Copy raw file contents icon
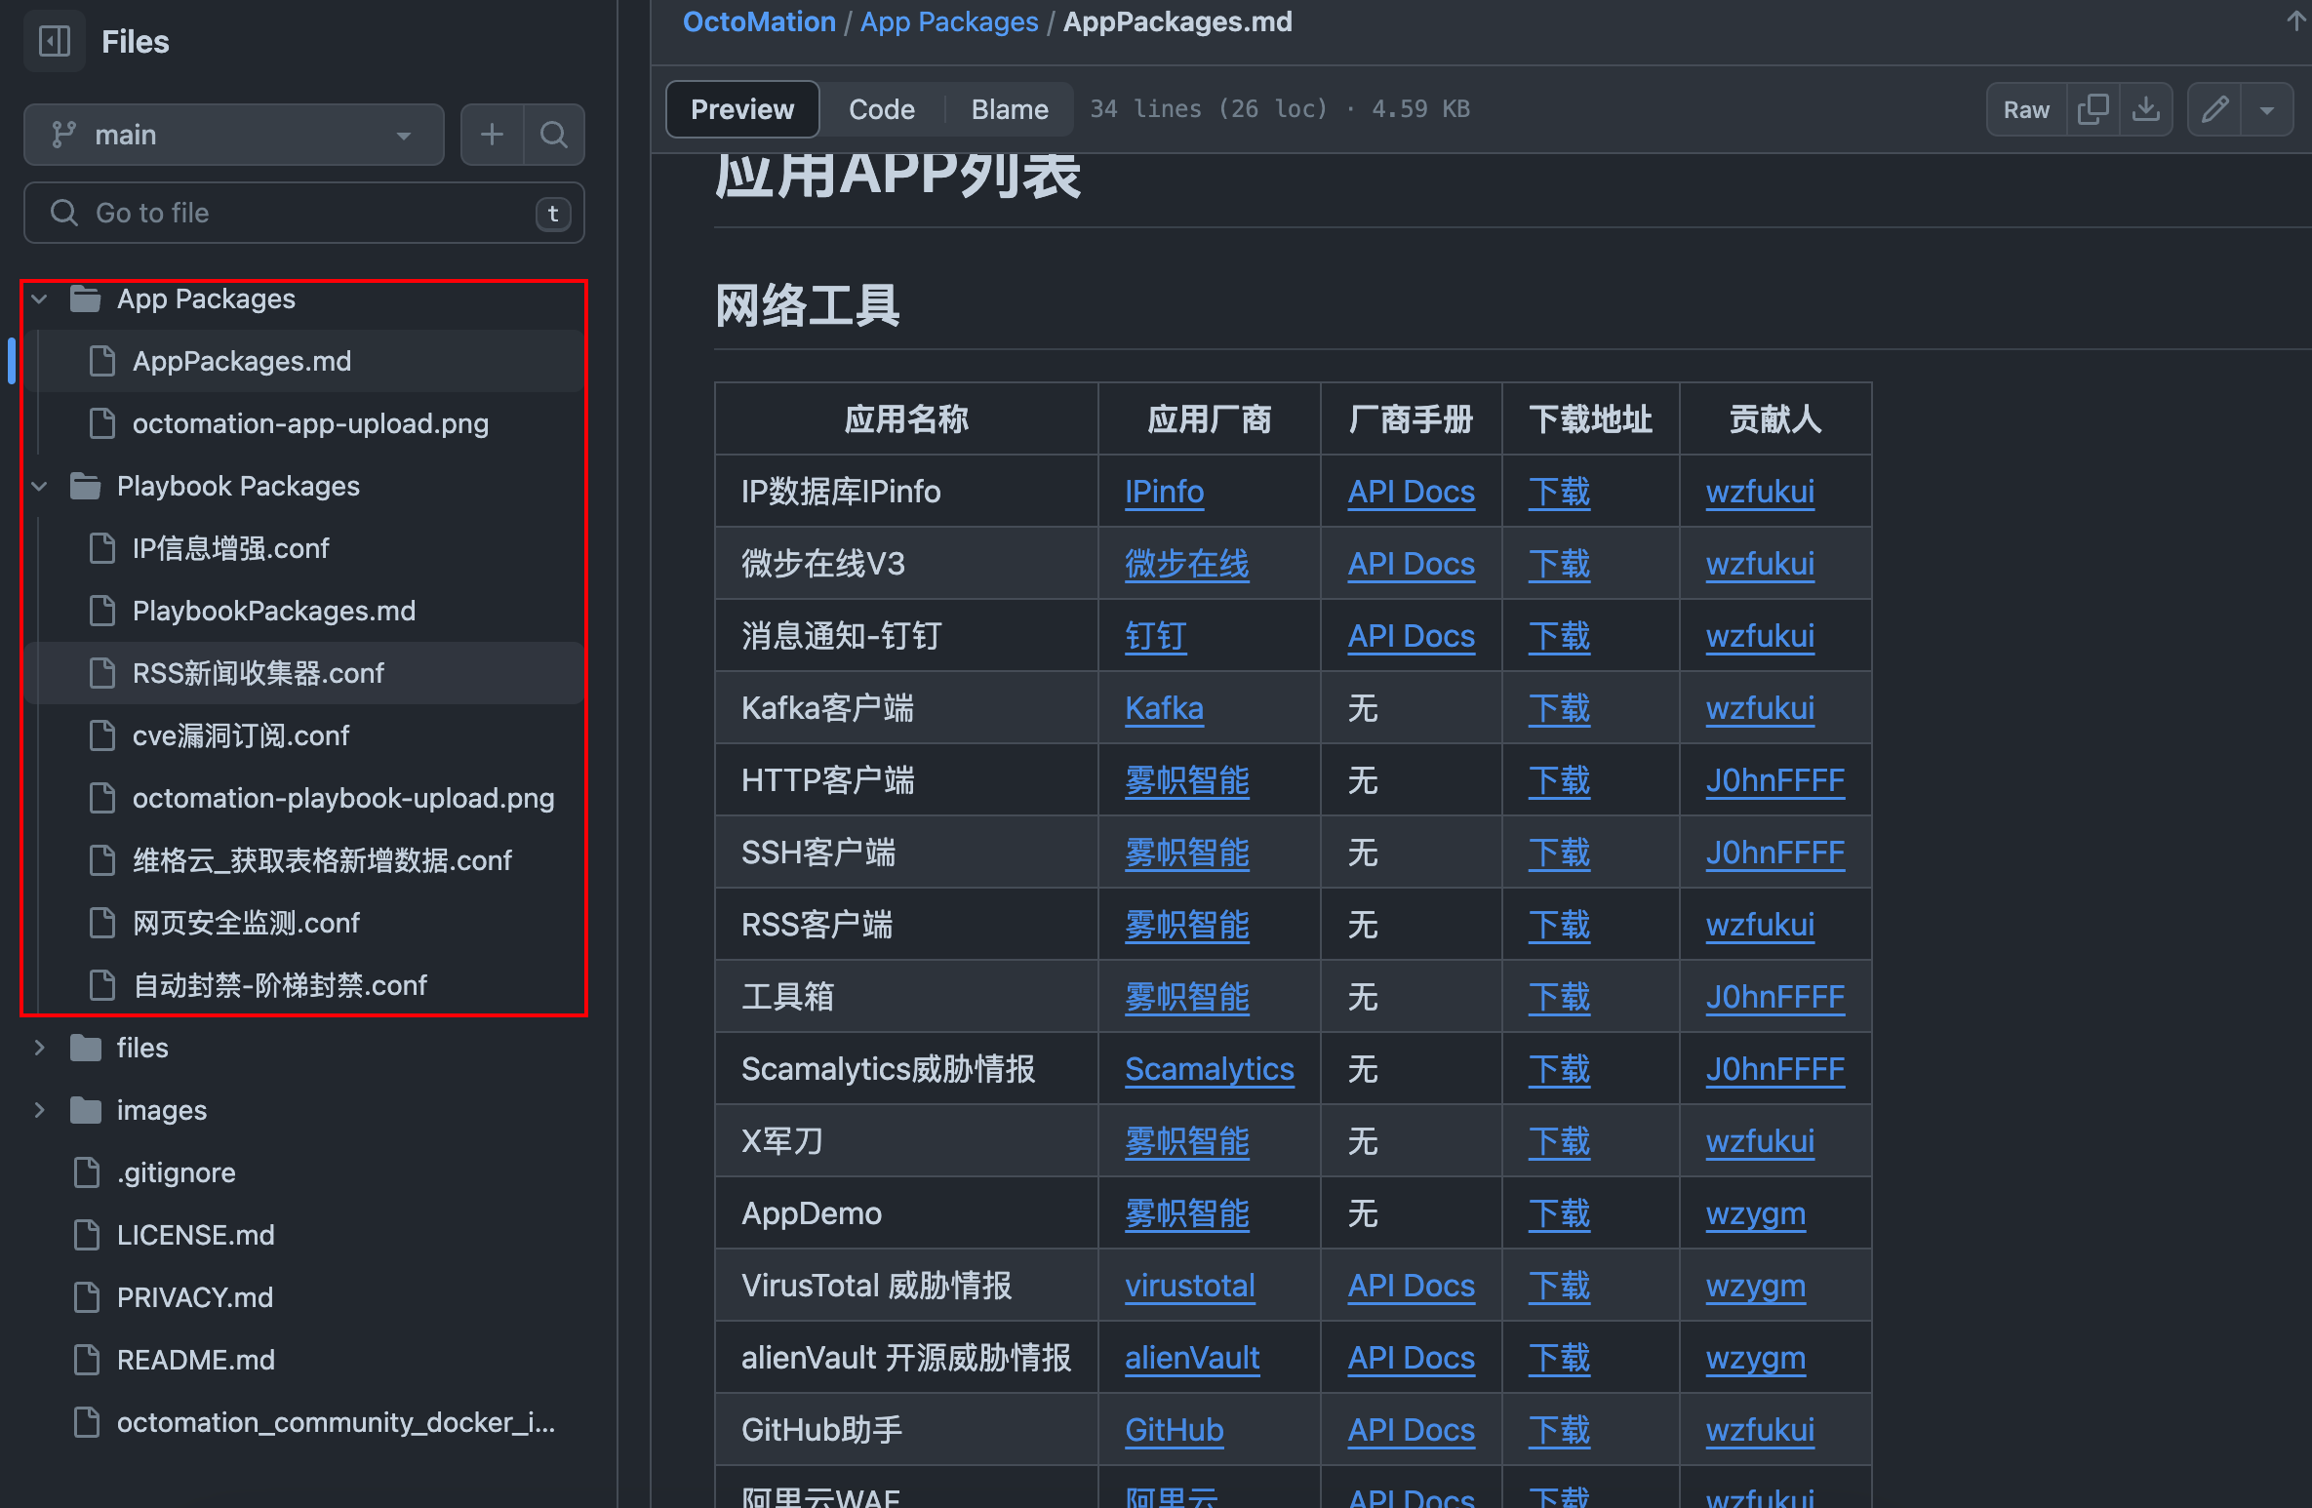 point(2093,109)
